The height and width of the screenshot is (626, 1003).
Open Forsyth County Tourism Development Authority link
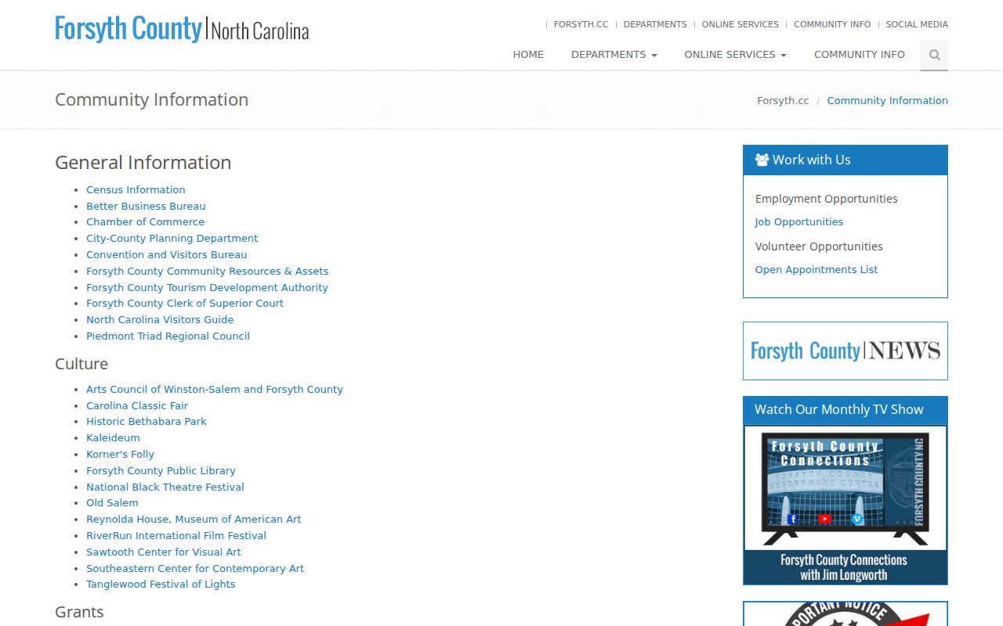207,288
